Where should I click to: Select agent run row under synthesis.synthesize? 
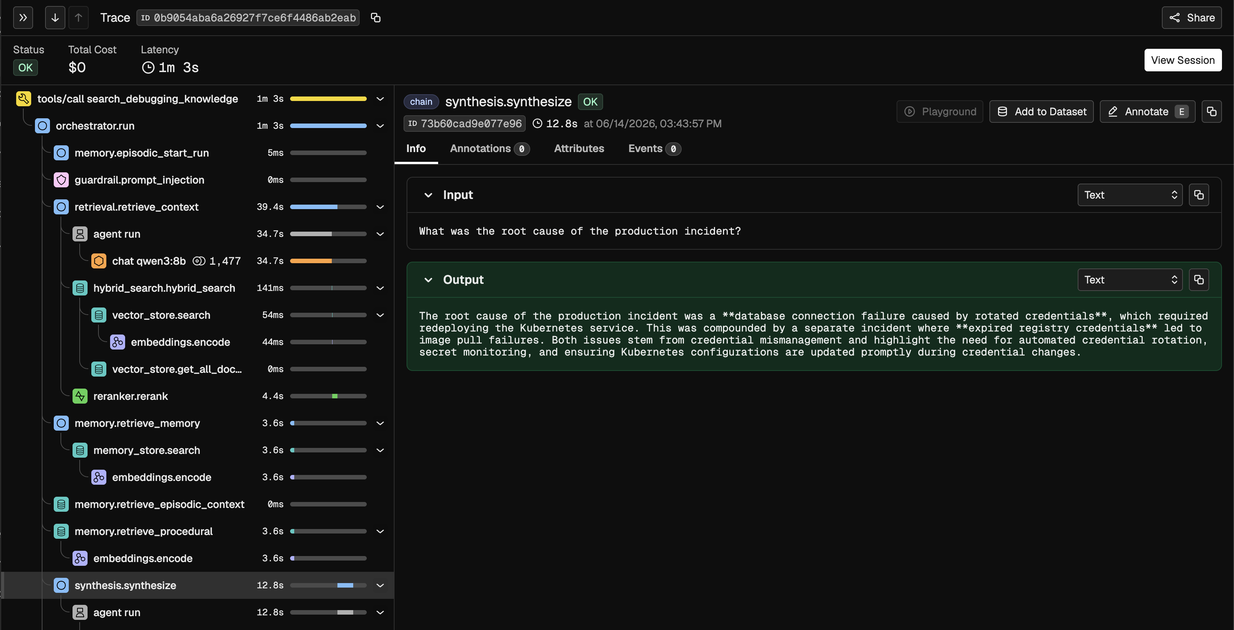[x=197, y=612]
